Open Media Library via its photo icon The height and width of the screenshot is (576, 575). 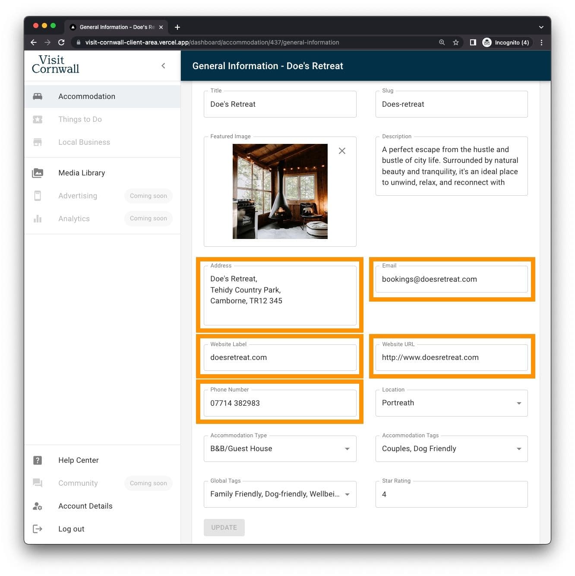(x=38, y=173)
